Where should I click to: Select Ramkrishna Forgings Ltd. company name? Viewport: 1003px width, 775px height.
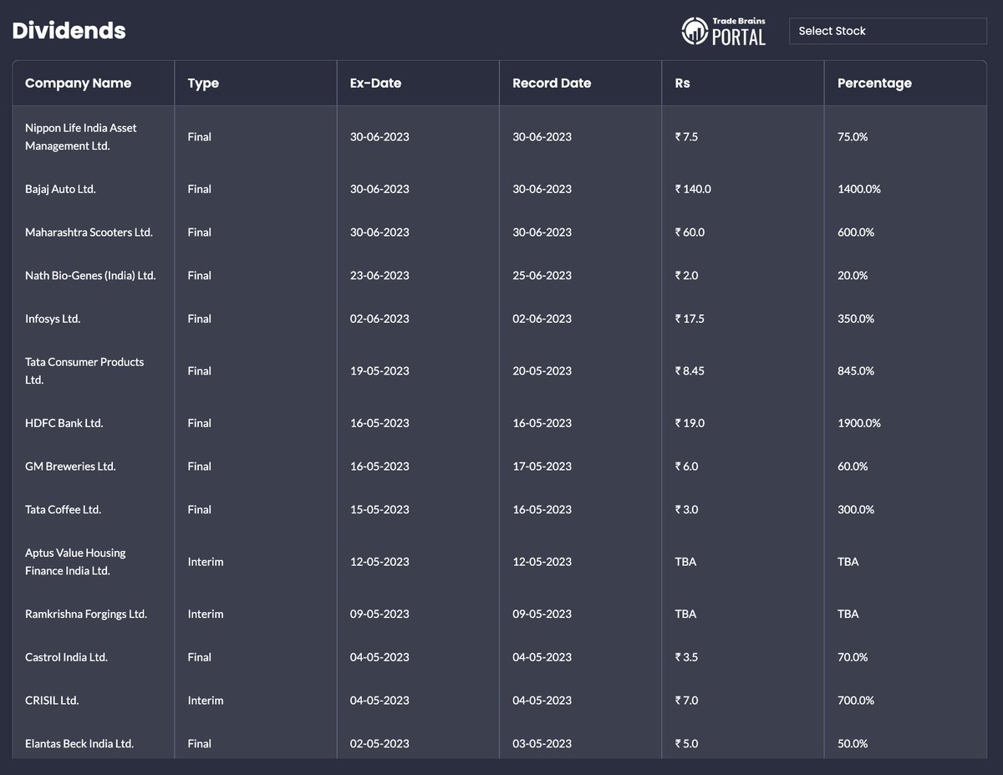coord(86,614)
